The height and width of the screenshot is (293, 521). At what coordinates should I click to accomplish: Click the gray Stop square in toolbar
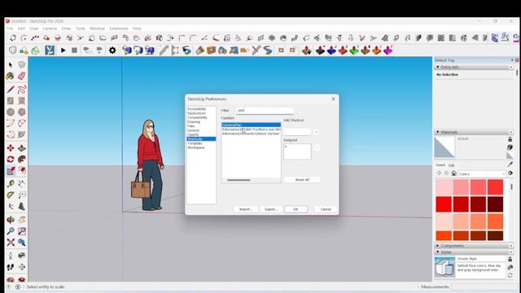[74, 50]
